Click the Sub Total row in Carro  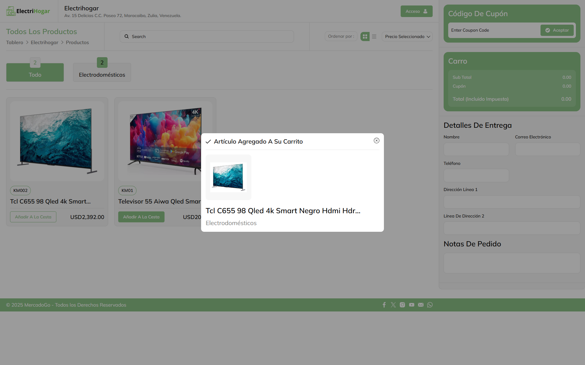click(512, 77)
